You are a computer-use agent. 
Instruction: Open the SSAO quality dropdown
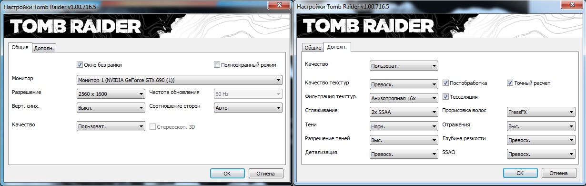[541, 154]
